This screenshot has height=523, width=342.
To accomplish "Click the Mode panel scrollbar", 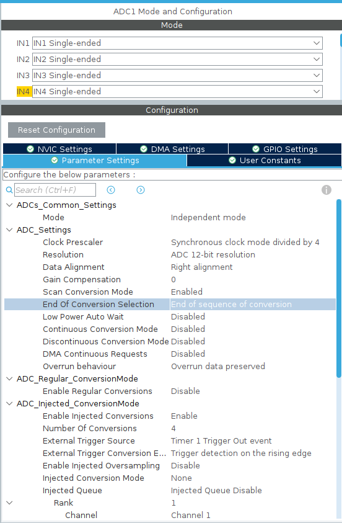I will click(x=341, y=40).
